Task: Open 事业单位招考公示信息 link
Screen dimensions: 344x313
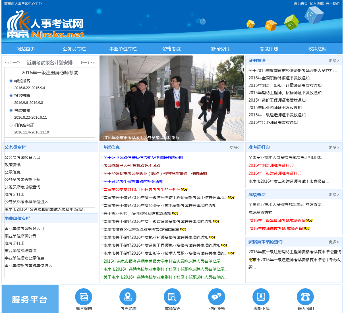Action: 24,258
